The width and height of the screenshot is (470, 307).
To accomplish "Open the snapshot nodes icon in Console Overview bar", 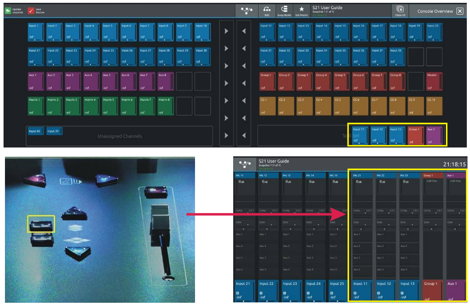I will pyautogui.click(x=247, y=11).
